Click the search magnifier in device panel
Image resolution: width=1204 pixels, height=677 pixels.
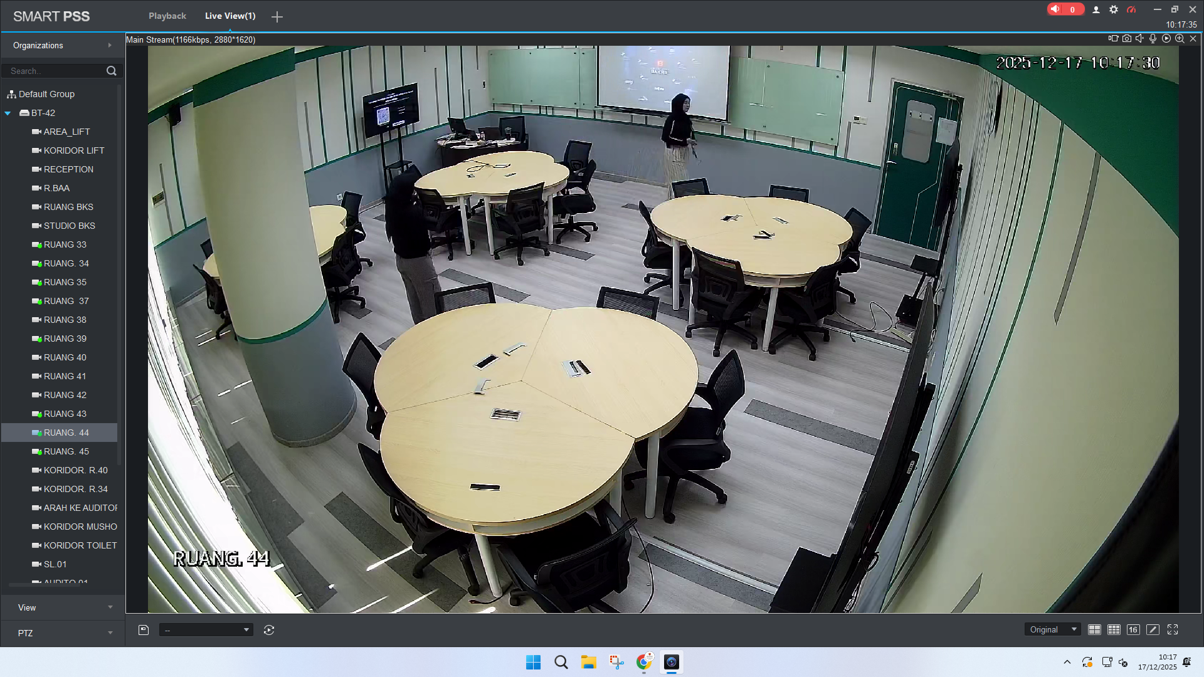[112, 71]
